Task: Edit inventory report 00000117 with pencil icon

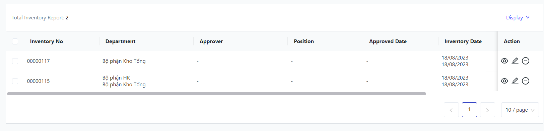Action: 515,61
